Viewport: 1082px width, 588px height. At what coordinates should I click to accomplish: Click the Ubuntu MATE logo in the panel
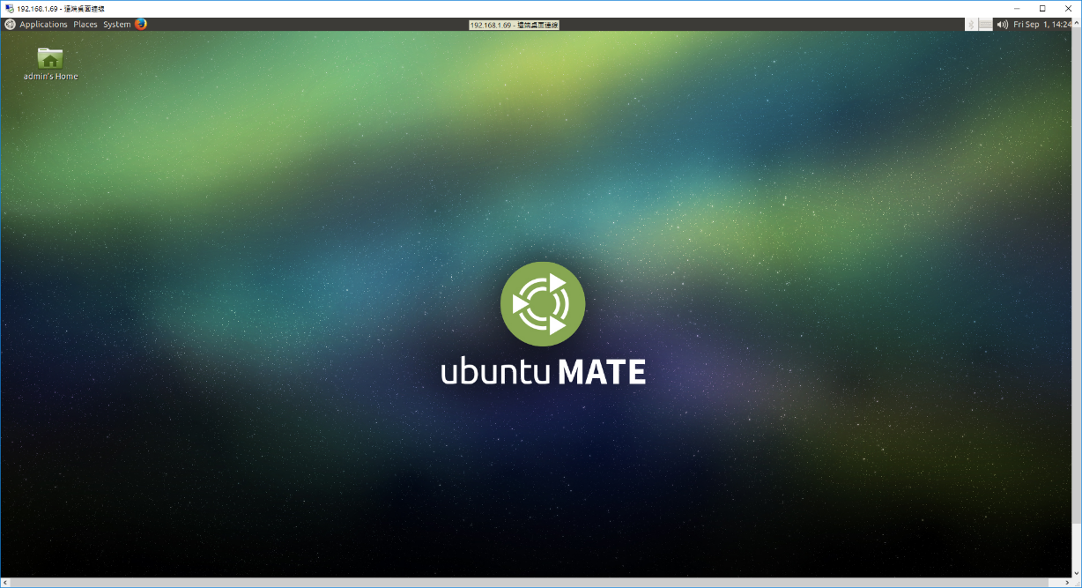coord(11,25)
